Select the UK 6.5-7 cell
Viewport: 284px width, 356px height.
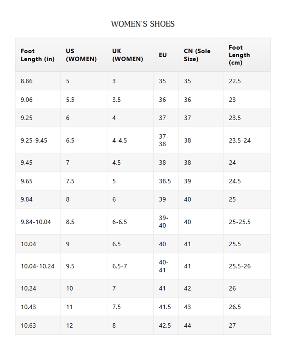(x=119, y=266)
